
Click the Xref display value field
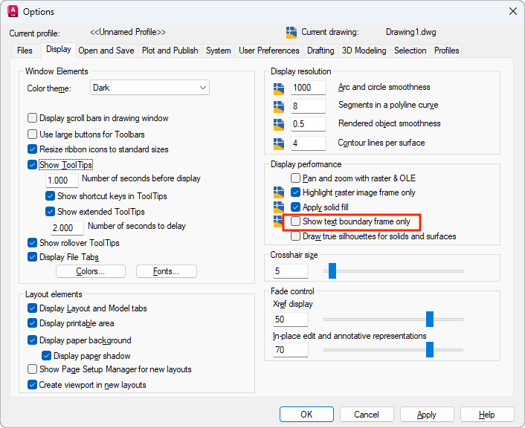pos(291,320)
